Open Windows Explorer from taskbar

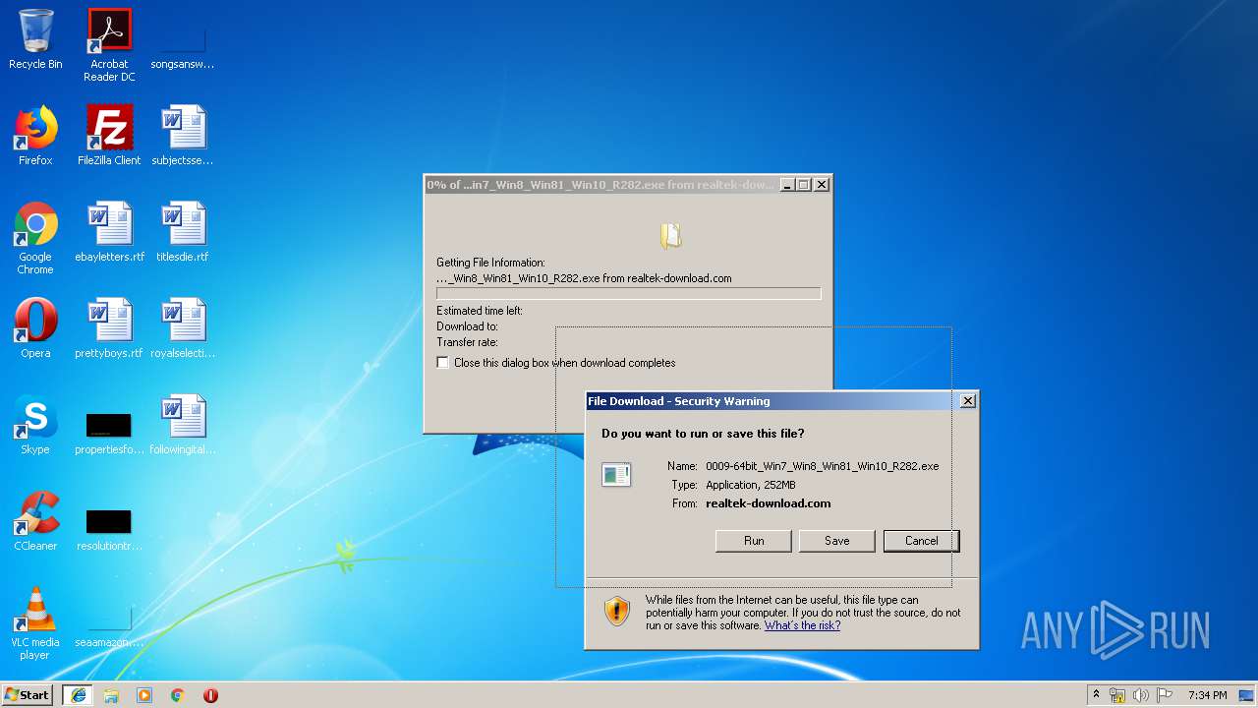point(111,695)
